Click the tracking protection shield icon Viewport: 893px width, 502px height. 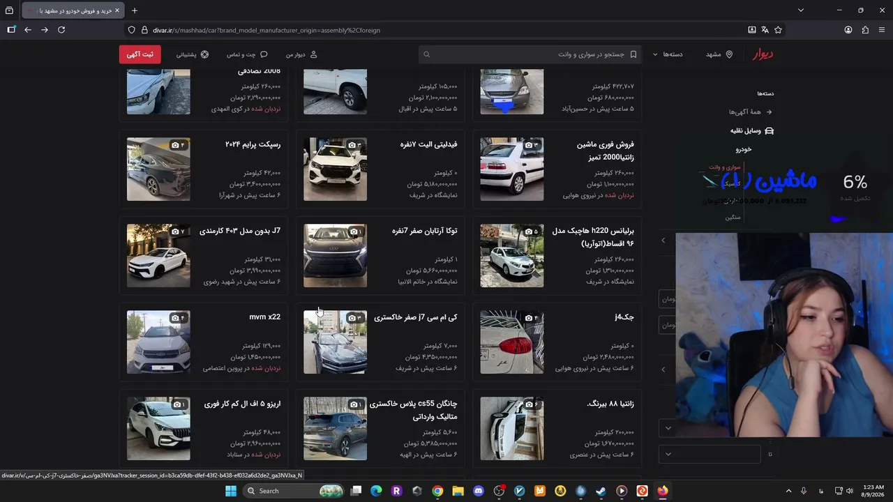point(131,30)
